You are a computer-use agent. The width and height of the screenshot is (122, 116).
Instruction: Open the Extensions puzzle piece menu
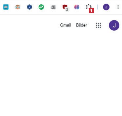coord(88,7)
